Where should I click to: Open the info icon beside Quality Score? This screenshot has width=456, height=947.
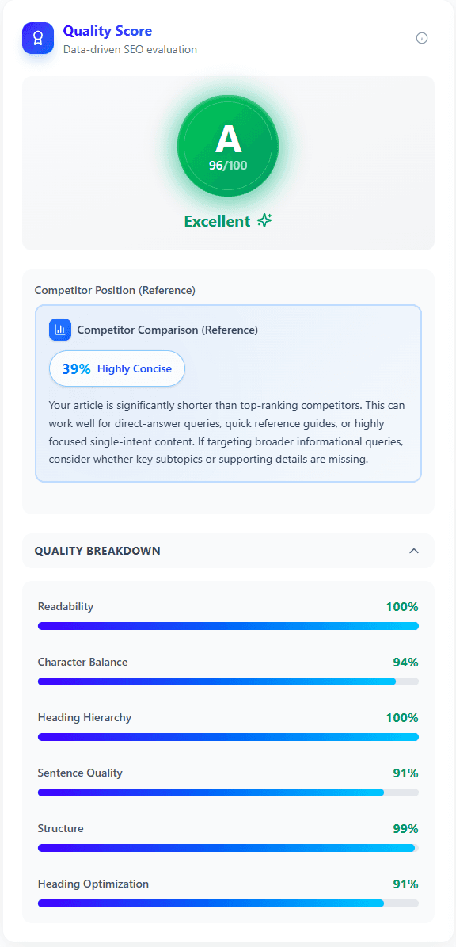pyautogui.click(x=422, y=37)
